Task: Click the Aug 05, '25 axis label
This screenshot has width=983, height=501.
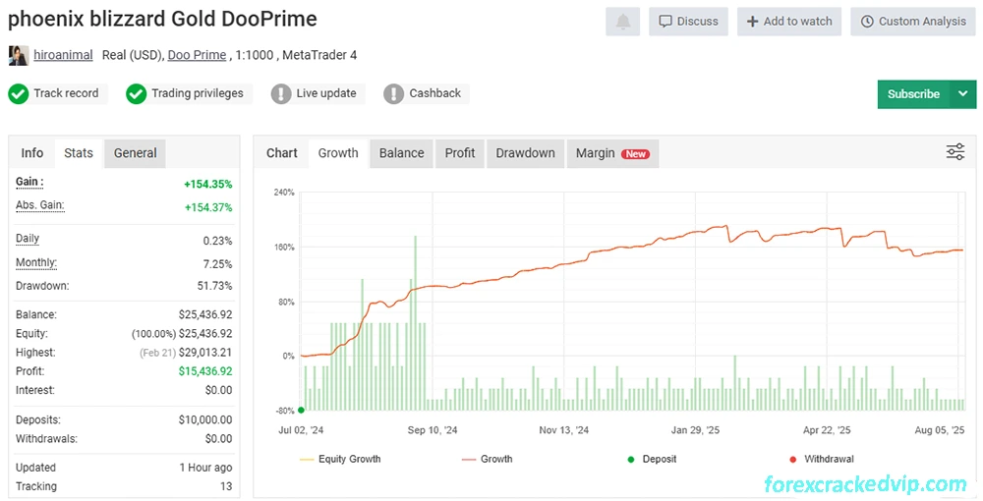Action: tap(939, 430)
